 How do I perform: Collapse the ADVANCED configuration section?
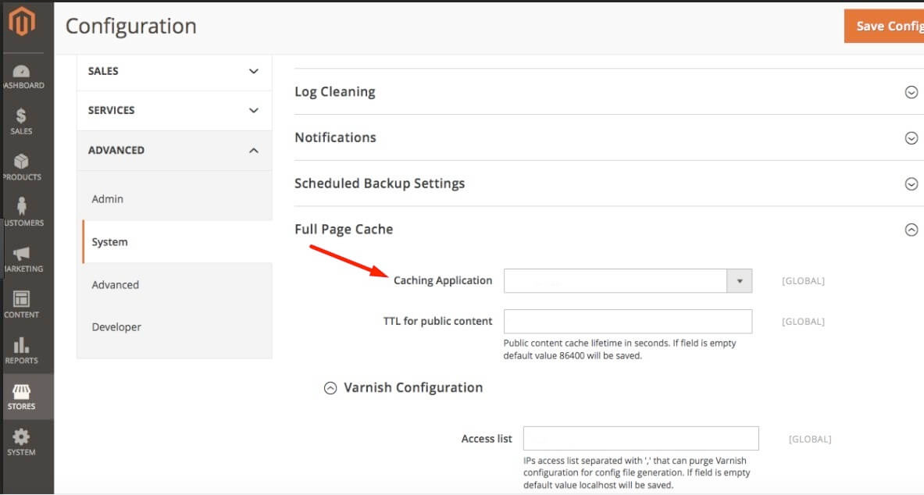174,150
